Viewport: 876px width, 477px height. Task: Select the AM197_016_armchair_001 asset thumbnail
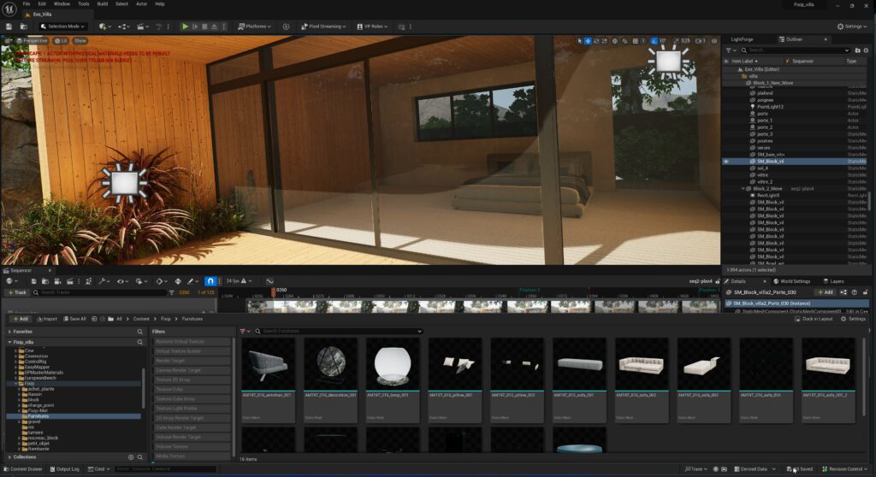click(x=269, y=364)
